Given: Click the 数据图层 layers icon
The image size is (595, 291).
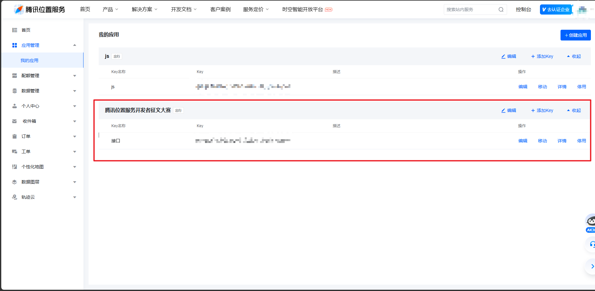Looking at the screenshot, I should click(15, 182).
